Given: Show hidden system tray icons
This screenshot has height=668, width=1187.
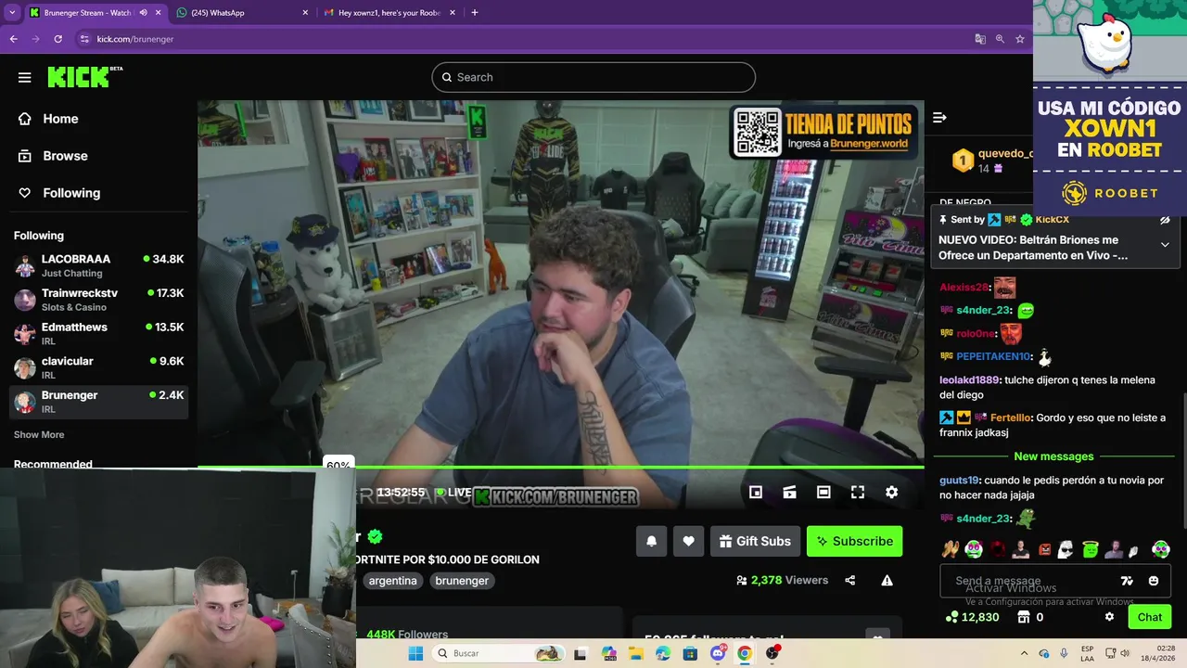Looking at the screenshot, I should coord(1024,653).
